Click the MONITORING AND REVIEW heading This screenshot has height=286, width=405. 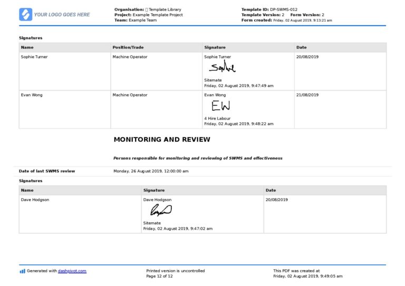pyautogui.click(x=162, y=140)
